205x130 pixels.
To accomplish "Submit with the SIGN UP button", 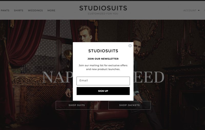I will coord(103,91).
